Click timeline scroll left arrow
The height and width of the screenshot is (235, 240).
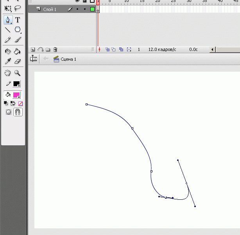pyautogui.click(x=212, y=50)
